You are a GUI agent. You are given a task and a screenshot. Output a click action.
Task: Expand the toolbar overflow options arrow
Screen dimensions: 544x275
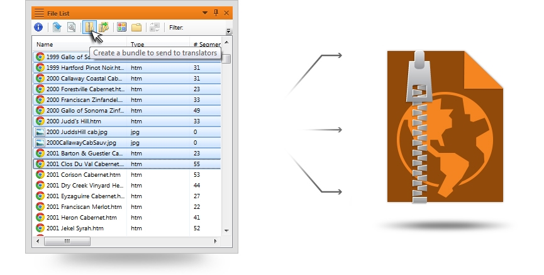click(228, 31)
